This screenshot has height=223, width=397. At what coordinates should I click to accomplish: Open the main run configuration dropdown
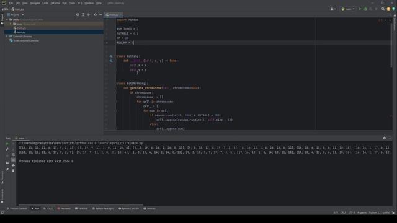tap(348, 9)
